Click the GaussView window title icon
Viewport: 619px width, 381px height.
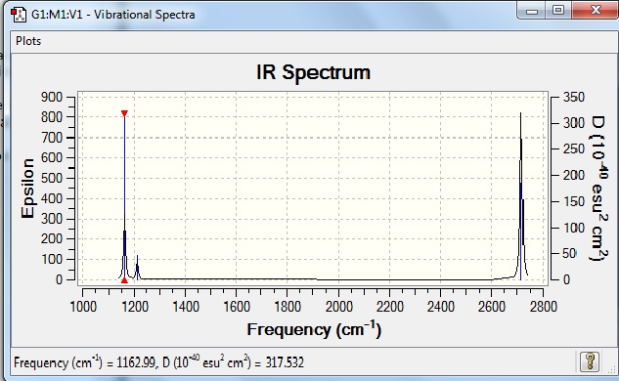(x=19, y=15)
